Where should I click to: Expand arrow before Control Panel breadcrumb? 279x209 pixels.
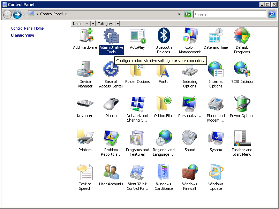click(x=37, y=14)
